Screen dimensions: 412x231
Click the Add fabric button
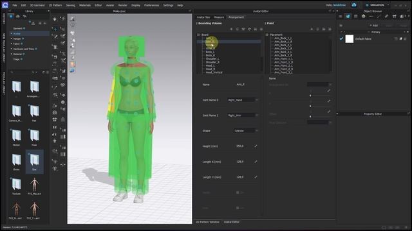(x=374, y=26)
